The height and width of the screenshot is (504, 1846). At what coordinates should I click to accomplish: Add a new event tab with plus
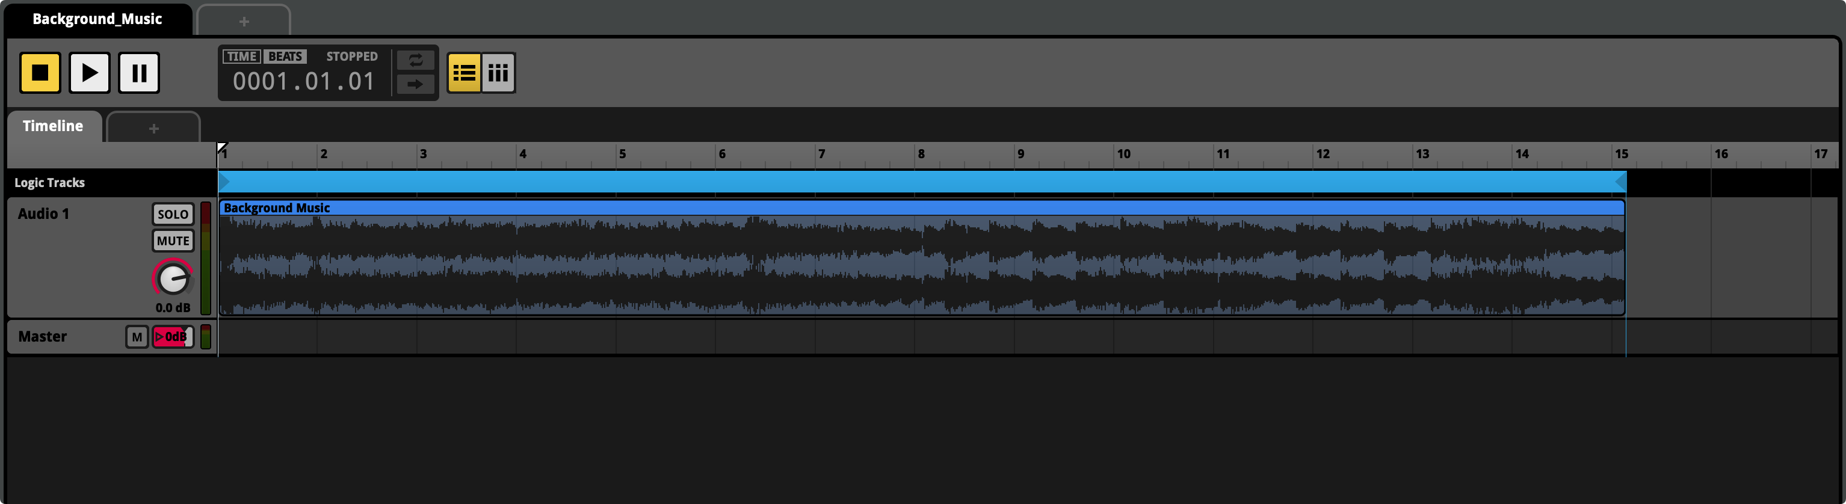(244, 21)
